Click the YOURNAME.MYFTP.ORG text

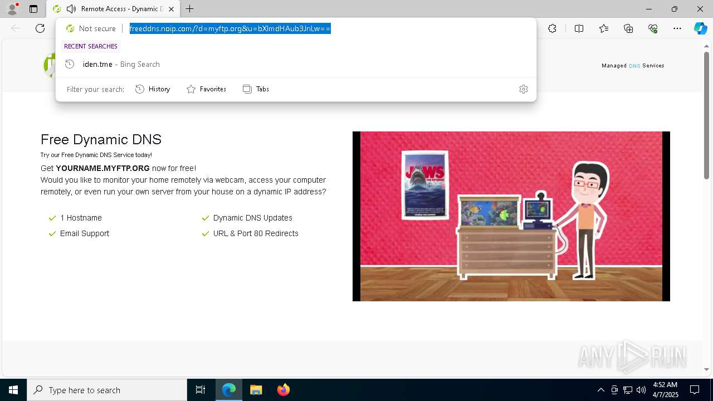[x=102, y=168]
